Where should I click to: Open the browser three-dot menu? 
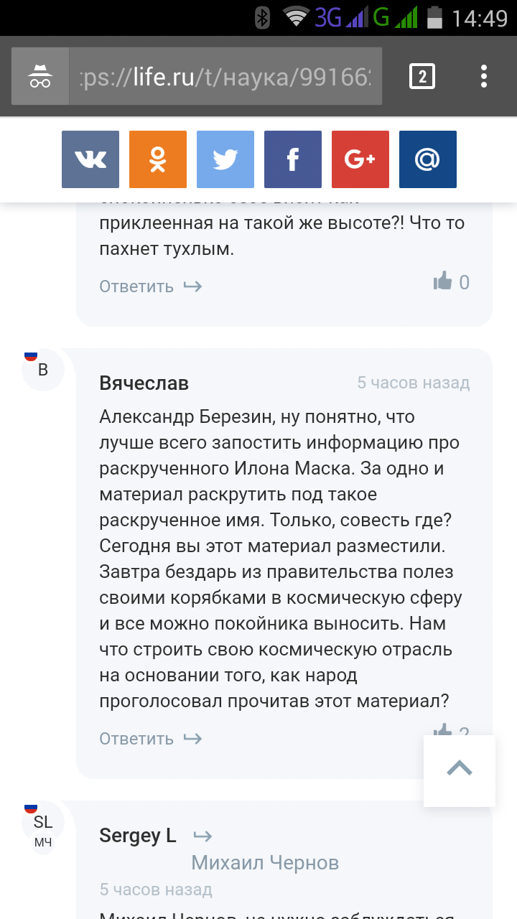pos(484,76)
